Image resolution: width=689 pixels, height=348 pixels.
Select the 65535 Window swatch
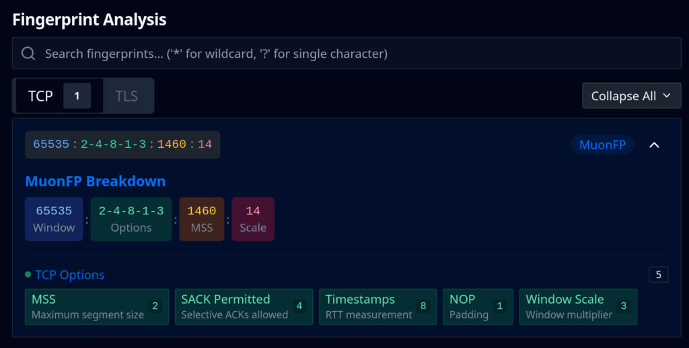coord(54,219)
